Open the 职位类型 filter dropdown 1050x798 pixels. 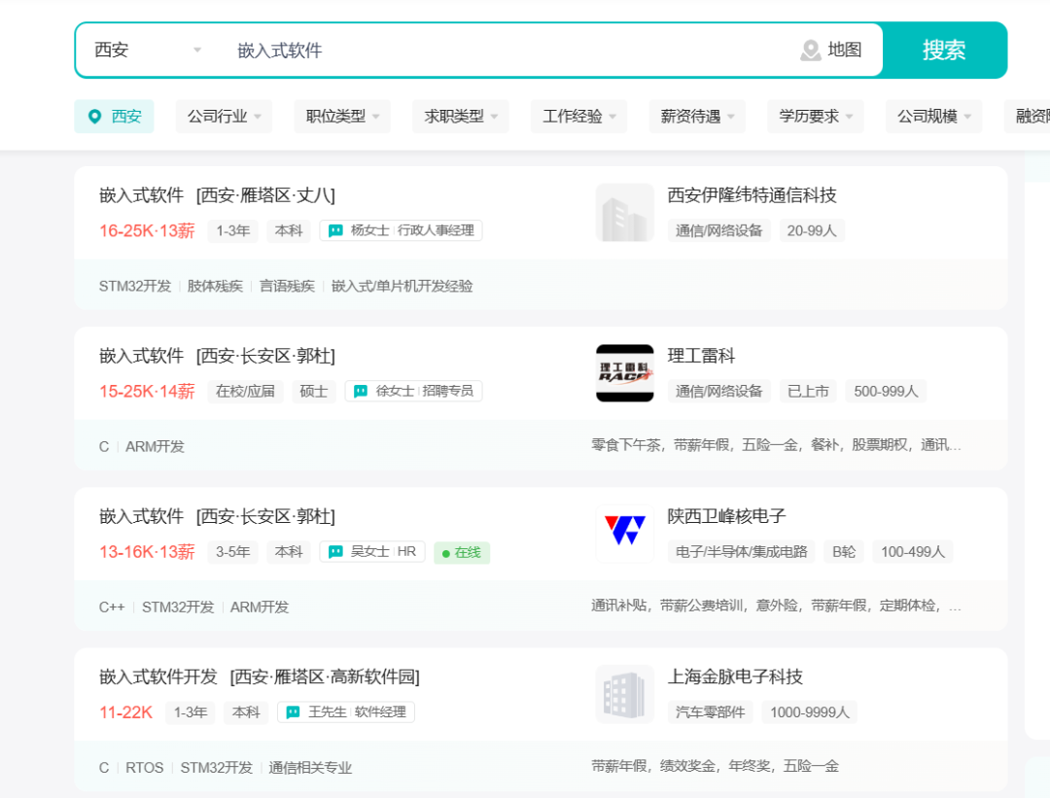pyautogui.click(x=342, y=117)
